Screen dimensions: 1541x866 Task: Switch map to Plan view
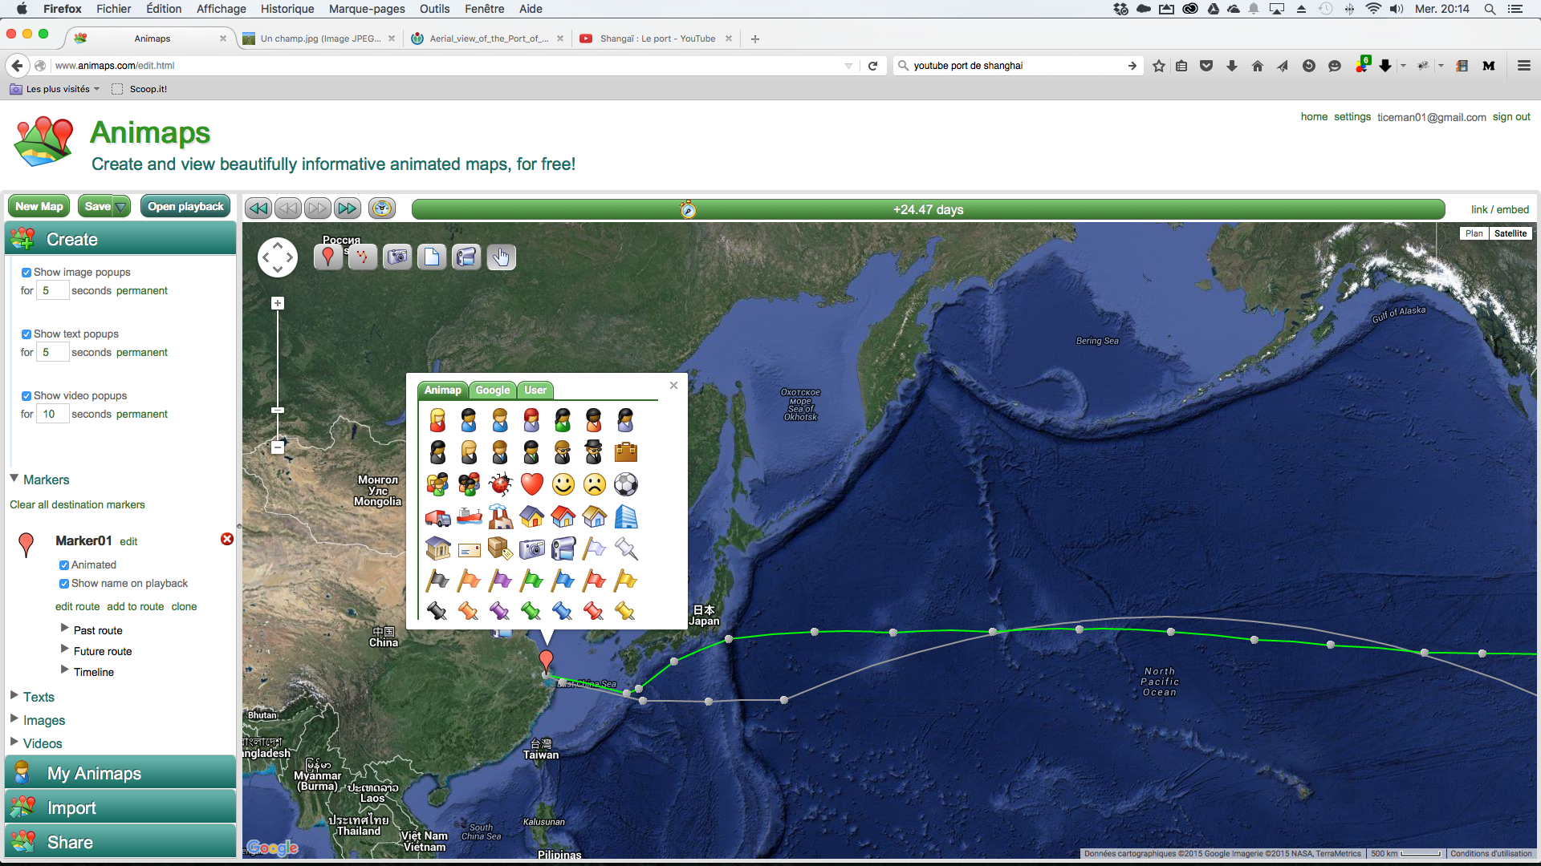coord(1474,233)
